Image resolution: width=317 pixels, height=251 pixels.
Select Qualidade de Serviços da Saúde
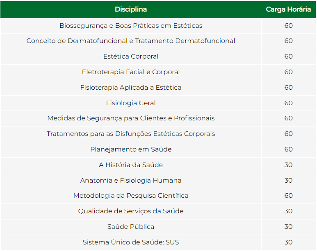point(131,211)
